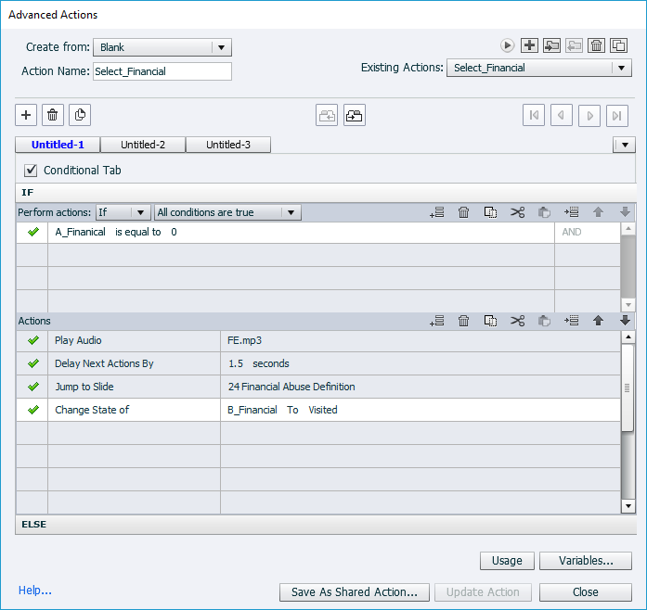
Task: Click Save As Shared Action button
Action: (x=354, y=592)
